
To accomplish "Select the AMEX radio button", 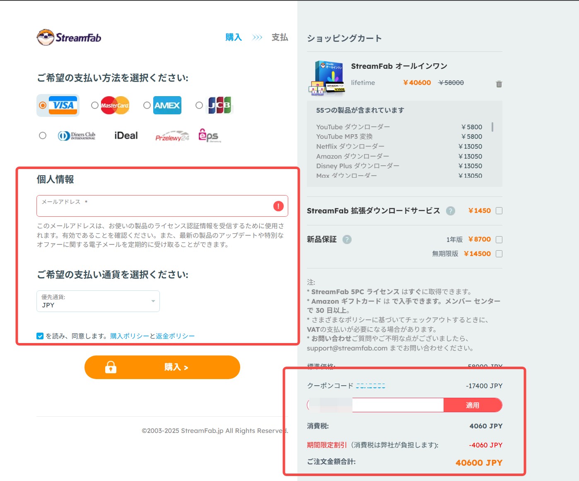I will click(147, 105).
